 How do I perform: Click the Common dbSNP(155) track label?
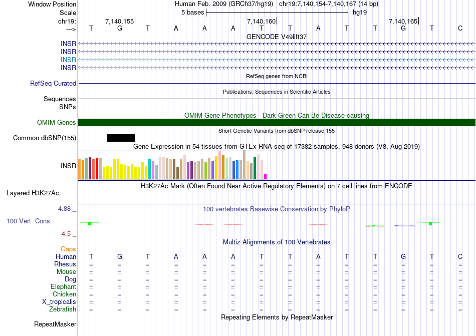coord(44,138)
